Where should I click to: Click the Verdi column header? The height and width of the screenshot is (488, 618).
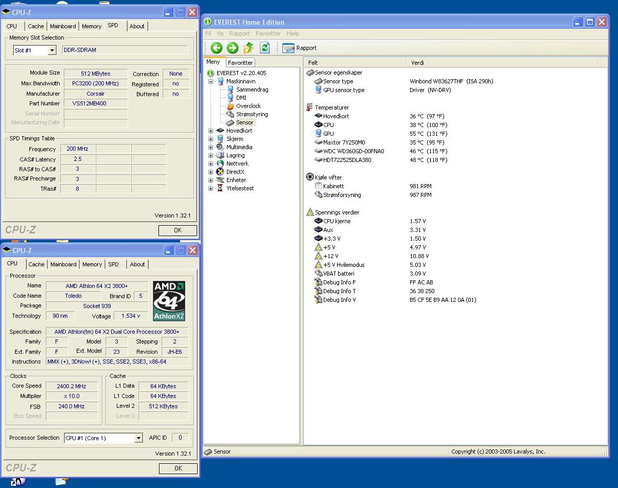point(503,63)
